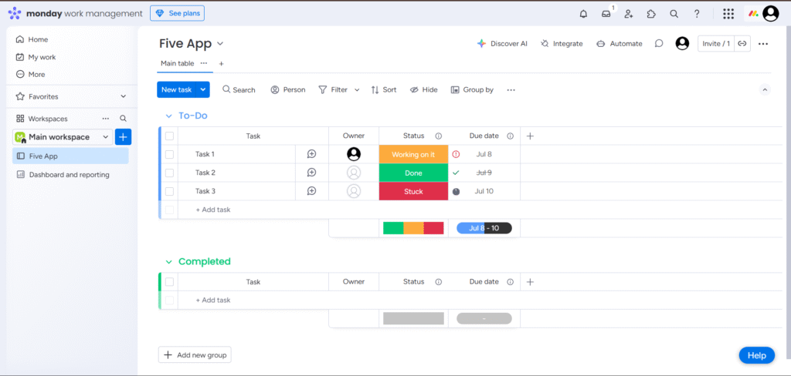
Task: Search workspaces with magnifier icon
Action: tap(123, 119)
